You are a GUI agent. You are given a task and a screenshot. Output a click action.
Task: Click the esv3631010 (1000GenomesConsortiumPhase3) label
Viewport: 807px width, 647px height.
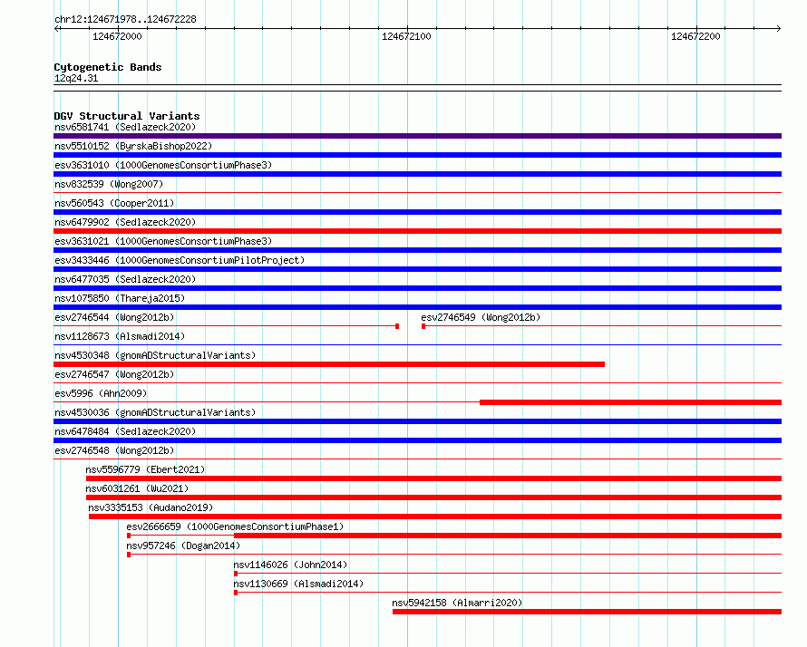[163, 165]
